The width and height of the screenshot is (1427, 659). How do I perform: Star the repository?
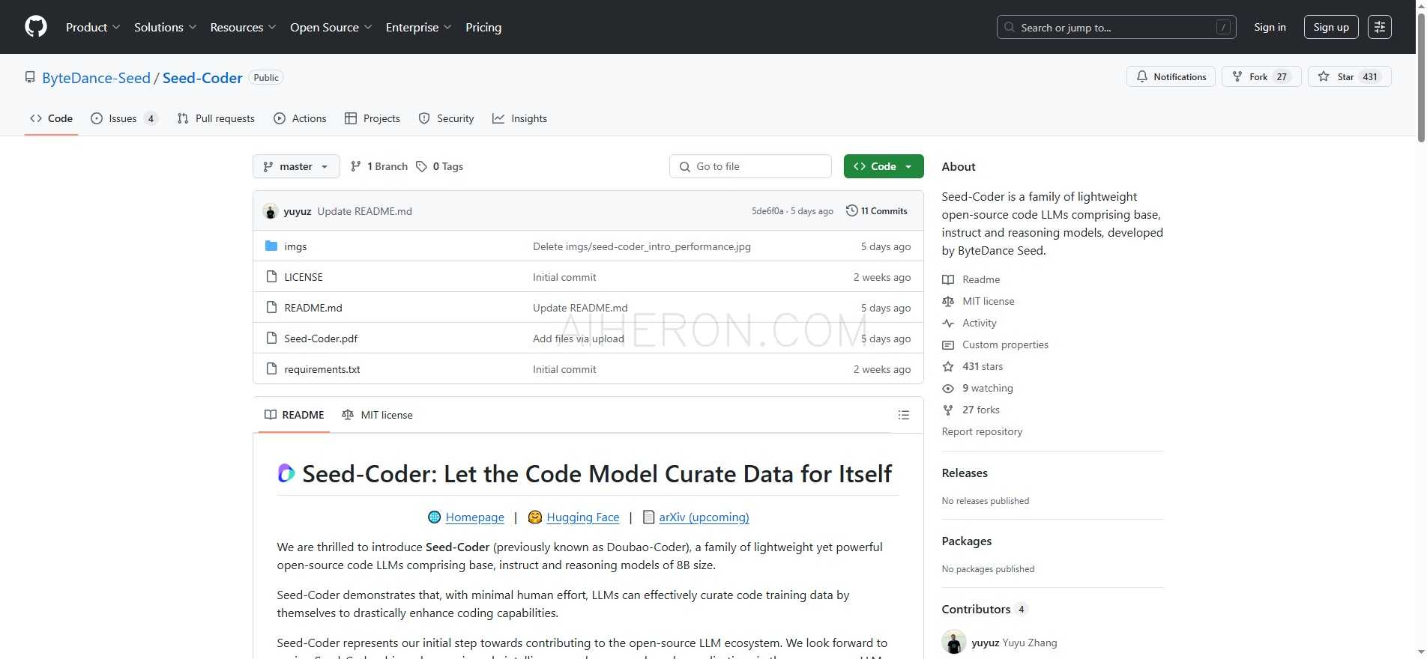(x=1349, y=76)
